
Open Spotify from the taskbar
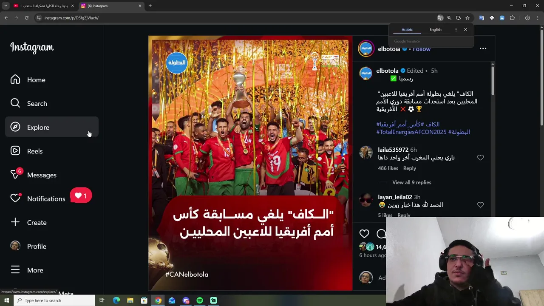(x=200, y=300)
